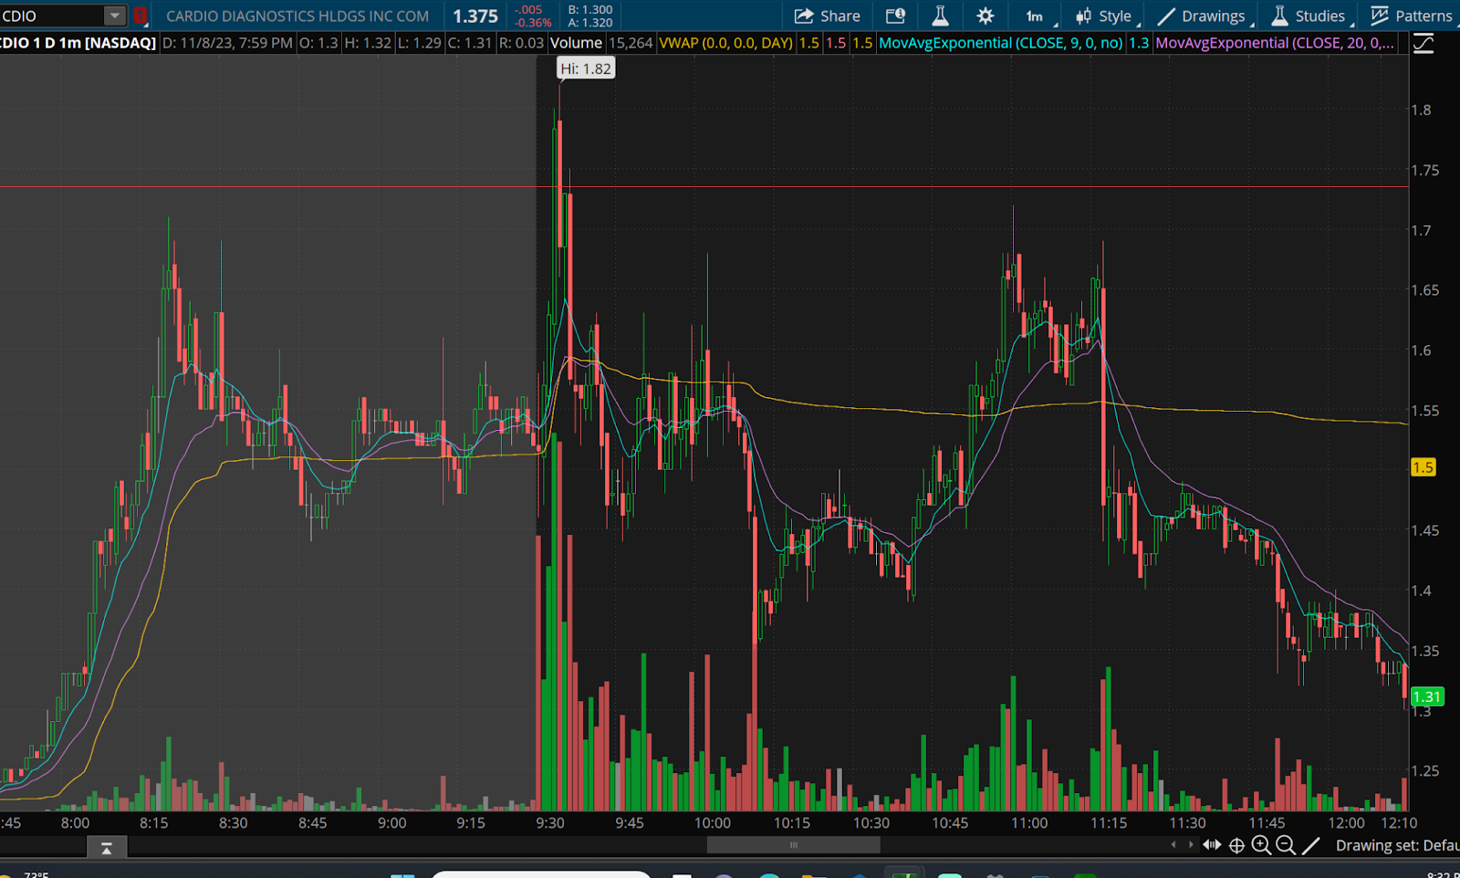Click the -0.36% change value

(x=534, y=23)
